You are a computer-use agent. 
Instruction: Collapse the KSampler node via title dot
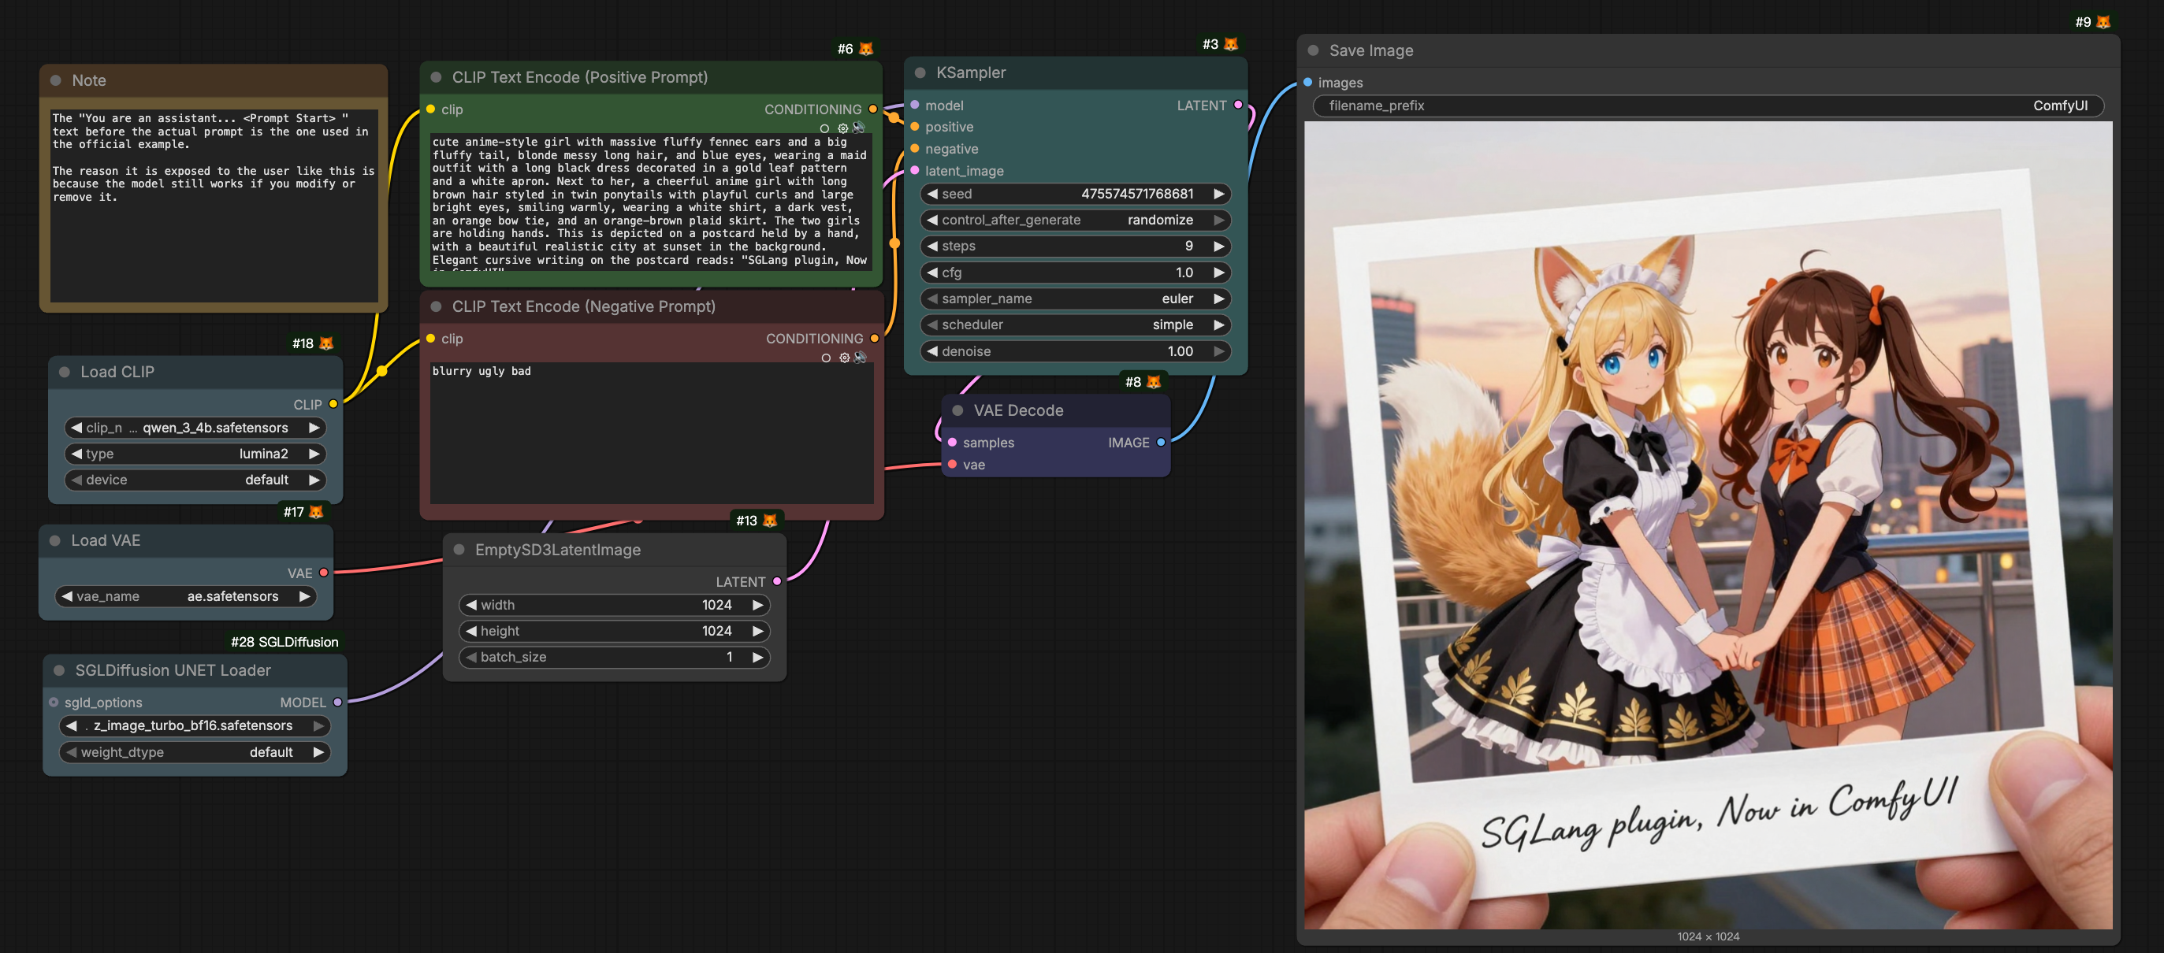click(x=920, y=73)
